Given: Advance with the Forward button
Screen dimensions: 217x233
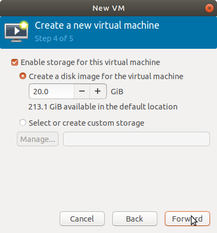Looking at the screenshot, I should pyautogui.click(x=187, y=219).
